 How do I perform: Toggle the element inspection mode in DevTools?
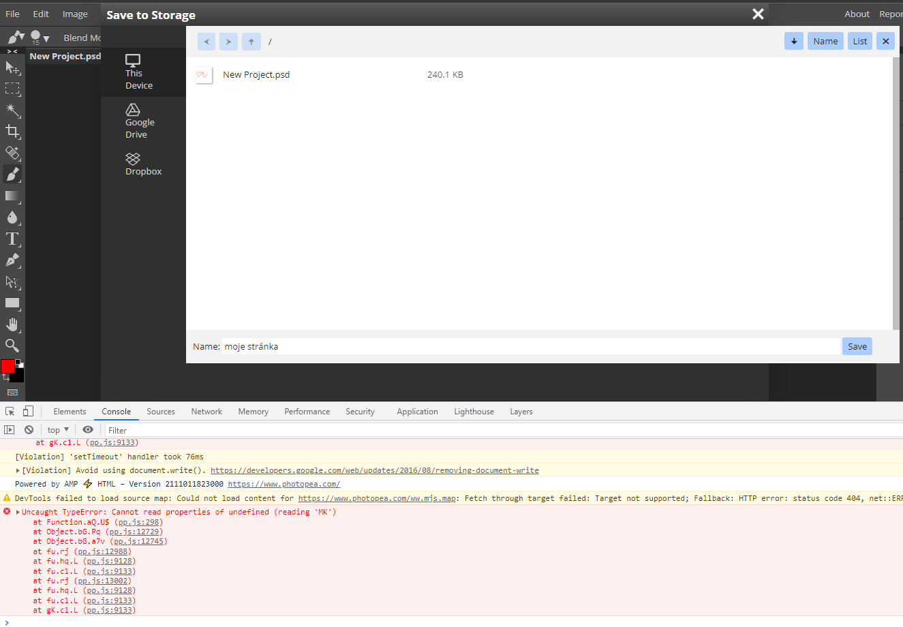[x=10, y=411]
